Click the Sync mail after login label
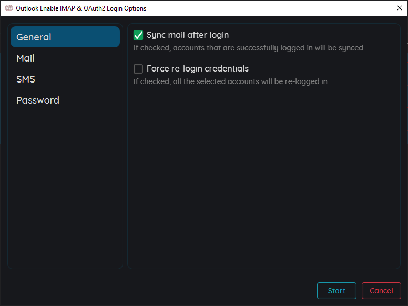Viewport: 408px width, 306px height. click(188, 35)
